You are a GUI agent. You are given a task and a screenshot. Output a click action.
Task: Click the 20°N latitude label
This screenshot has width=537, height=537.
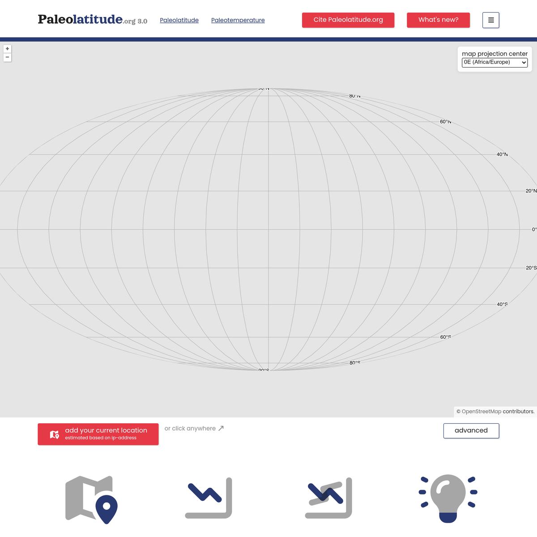tap(531, 191)
